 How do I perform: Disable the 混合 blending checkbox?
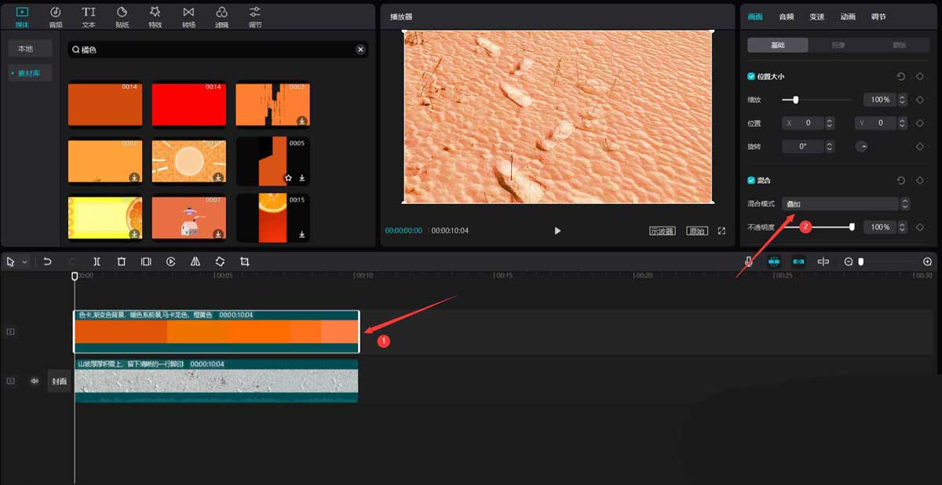(x=750, y=180)
